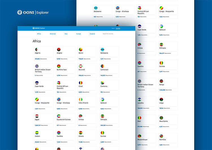Click the Gabon flag icon

[37, 133]
